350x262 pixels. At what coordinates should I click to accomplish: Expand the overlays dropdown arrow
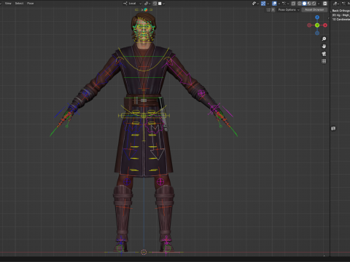coord(279,4)
